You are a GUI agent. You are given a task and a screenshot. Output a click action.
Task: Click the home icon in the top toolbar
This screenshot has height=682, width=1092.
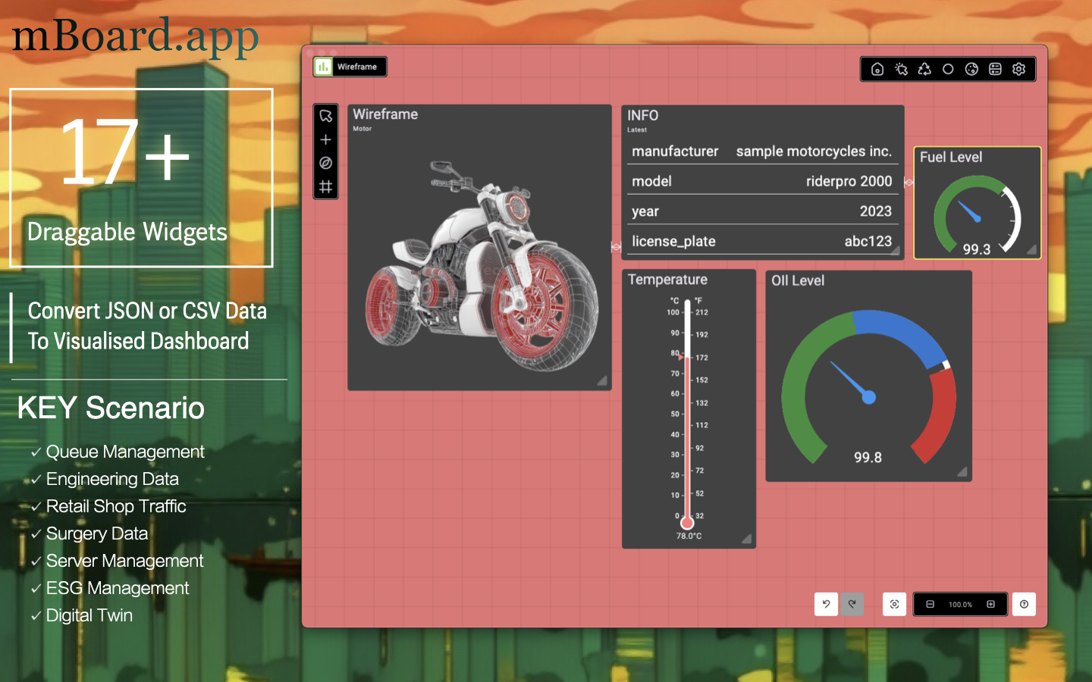(x=877, y=69)
